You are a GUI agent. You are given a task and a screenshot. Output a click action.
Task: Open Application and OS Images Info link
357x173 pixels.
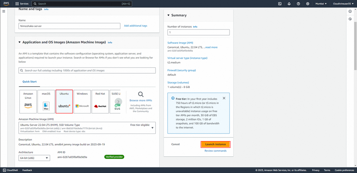click(x=110, y=43)
